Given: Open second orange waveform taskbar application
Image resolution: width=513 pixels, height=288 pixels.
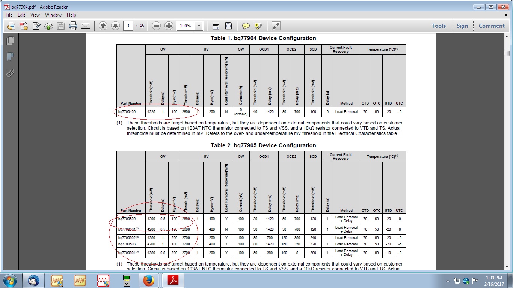Looking at the screenshot, I should (x=80, y=280).
